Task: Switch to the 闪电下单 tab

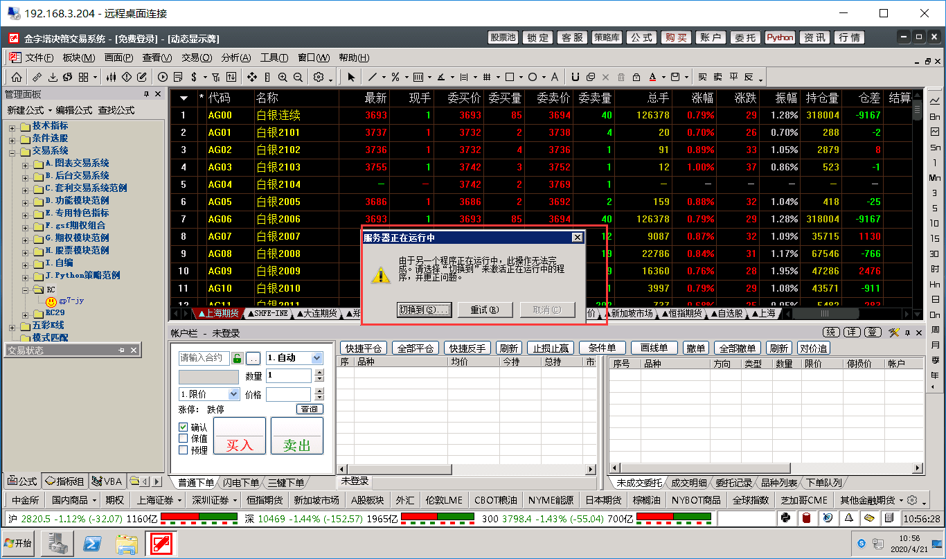Action: (242, 483)
